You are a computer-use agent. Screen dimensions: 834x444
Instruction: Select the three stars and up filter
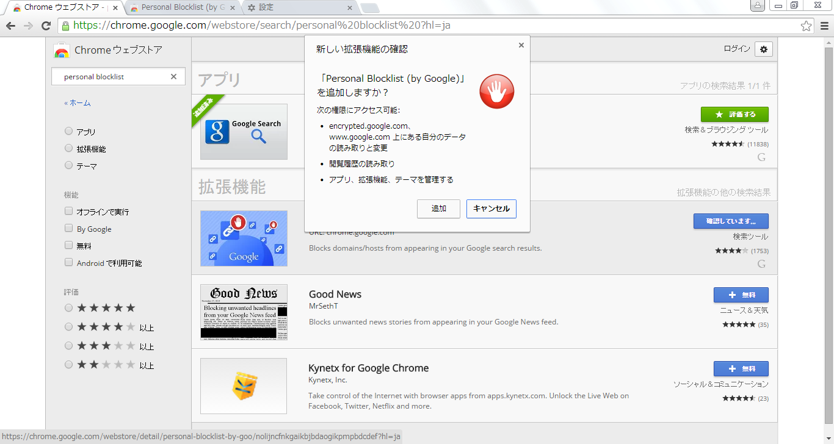69,346
